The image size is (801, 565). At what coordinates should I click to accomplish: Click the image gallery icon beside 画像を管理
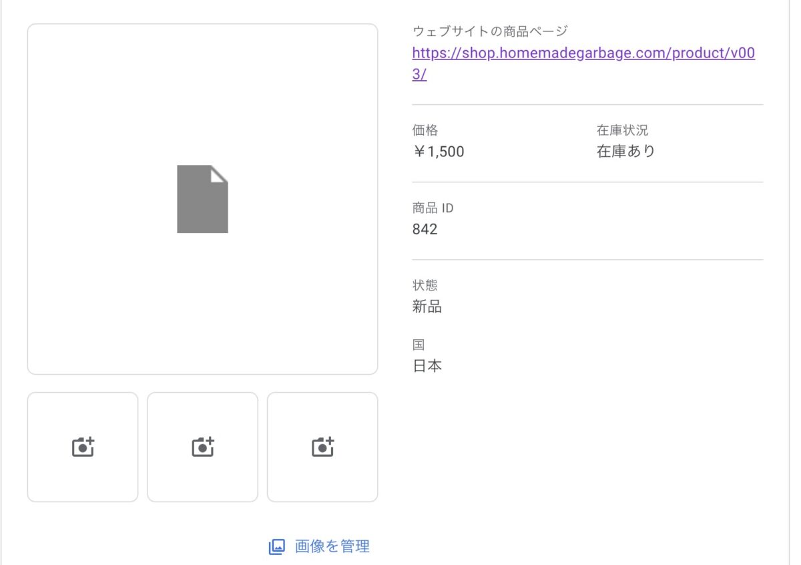click(x=276, y=547)
